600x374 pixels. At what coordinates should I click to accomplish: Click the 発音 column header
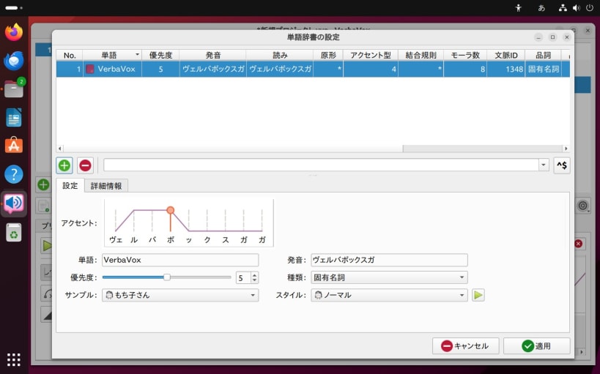[212, 55]
